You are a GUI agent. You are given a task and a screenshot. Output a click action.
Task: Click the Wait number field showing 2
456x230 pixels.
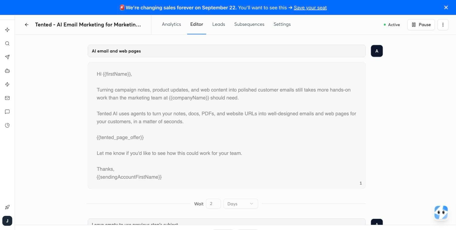213,204
